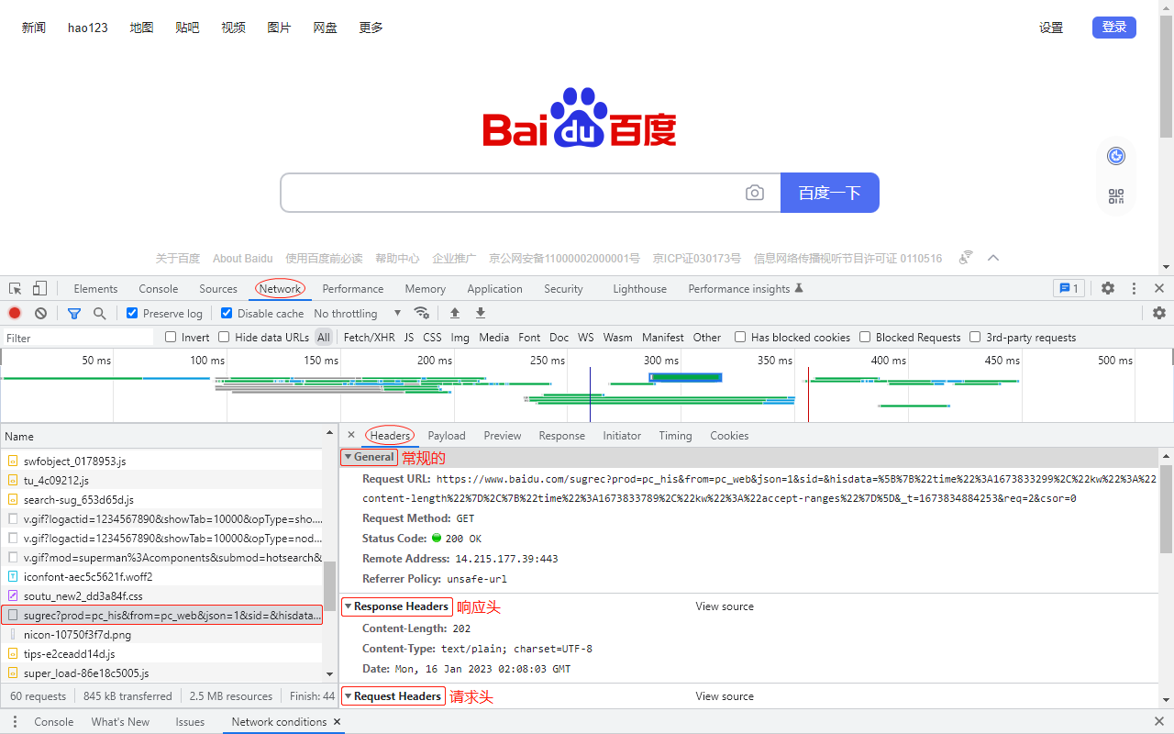
Task: View source of Request Headers
Action: pos(725,696)
